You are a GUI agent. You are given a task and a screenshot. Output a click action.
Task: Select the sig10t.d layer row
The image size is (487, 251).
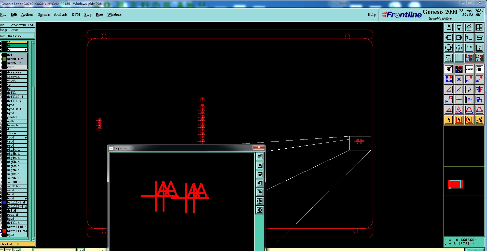(x=17, y=182)
